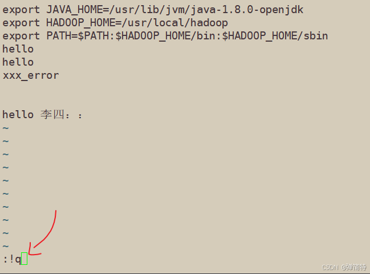Click the :!q command text
Screen dimensions: 370x274
[12, 259]
